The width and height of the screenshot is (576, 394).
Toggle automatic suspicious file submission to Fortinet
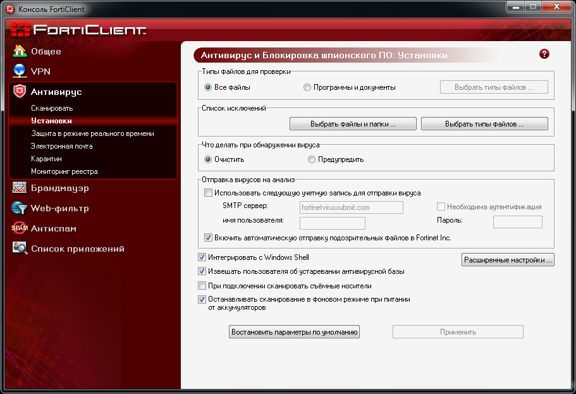click(208, 237)
